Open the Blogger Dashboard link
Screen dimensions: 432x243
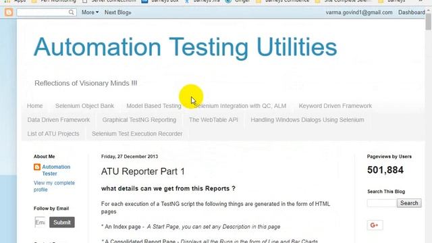[x=411, y=12]
